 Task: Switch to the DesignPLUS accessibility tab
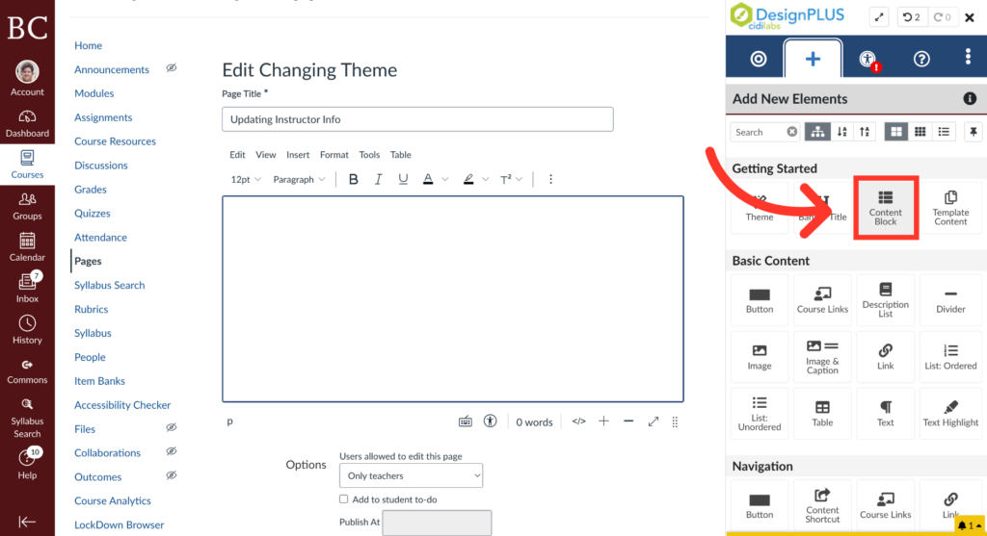coord(868,59)
